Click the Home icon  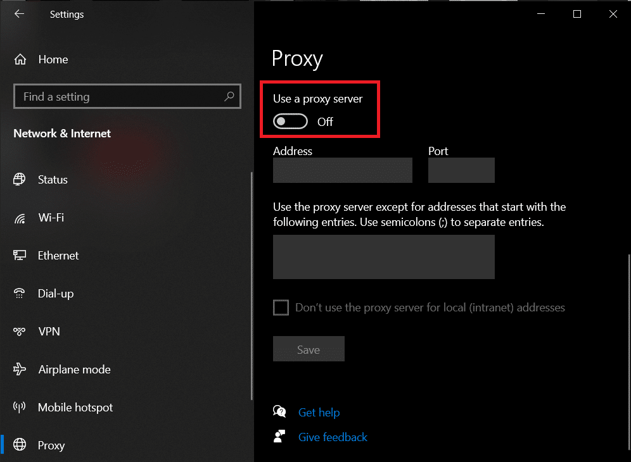point(20,59)
